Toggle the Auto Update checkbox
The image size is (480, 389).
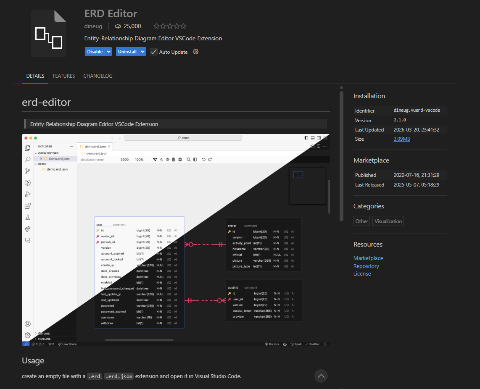(154, 52)
